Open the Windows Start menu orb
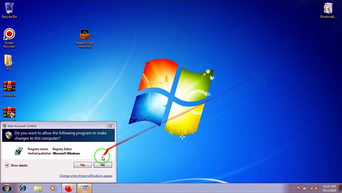 [7, 188]
